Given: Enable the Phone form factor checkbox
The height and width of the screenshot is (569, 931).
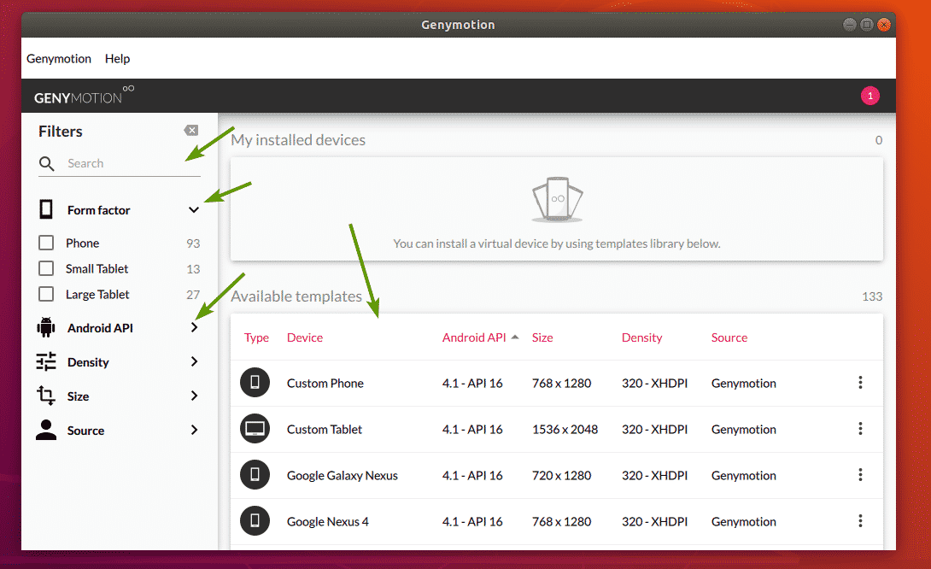Looking at the screenshot, I should click(46, 243).
